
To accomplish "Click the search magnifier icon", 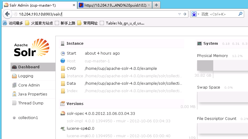I will pyautogui.click(x=240, y=14).
